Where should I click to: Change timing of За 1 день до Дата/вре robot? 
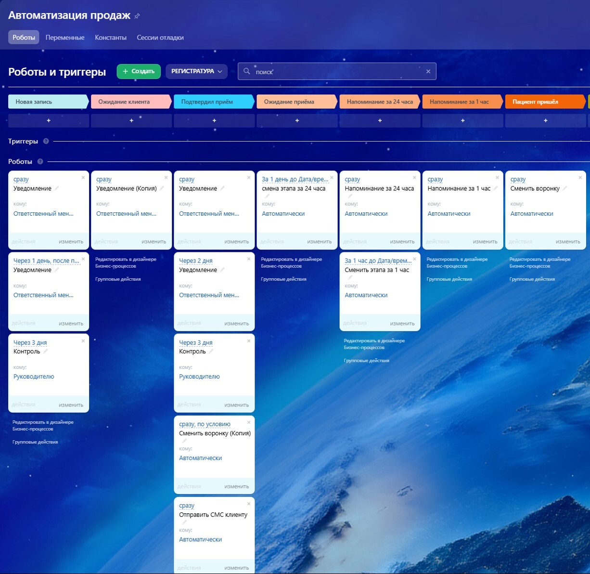pos(295,179)
